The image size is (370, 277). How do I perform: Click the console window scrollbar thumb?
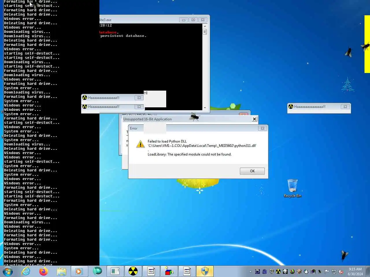click(x=205, y=31)
